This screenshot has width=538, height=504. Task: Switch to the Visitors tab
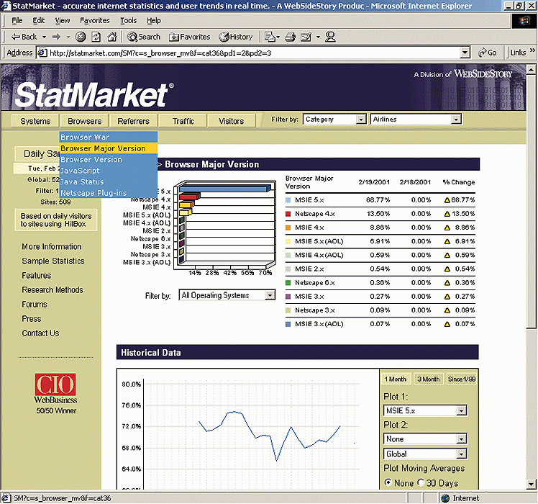tap(232, 121)
